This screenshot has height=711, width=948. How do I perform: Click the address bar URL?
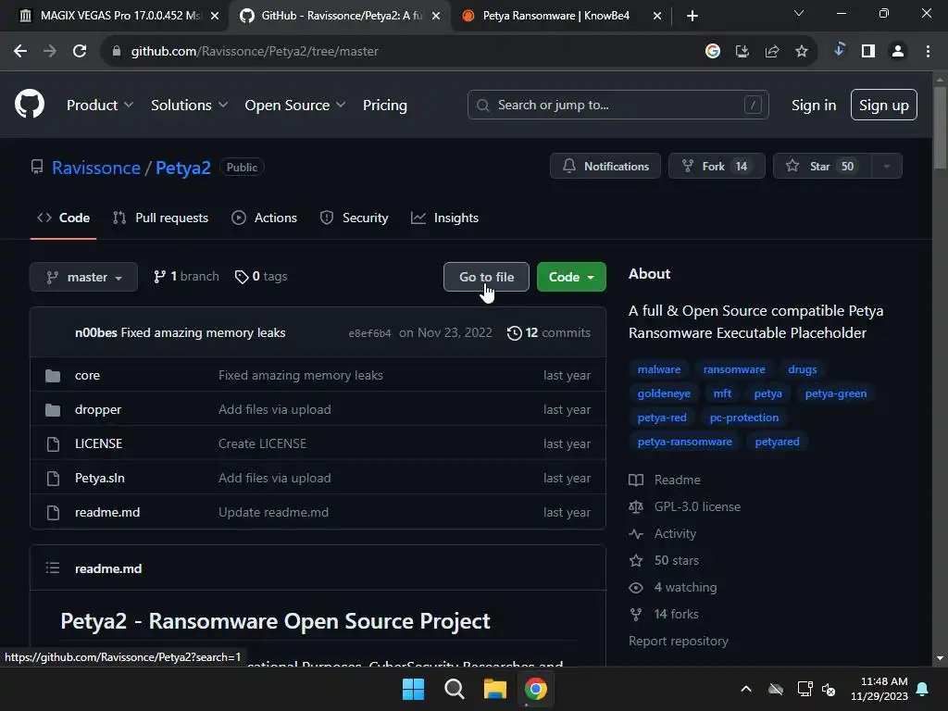pyautogui.click(x=255, y=52)
